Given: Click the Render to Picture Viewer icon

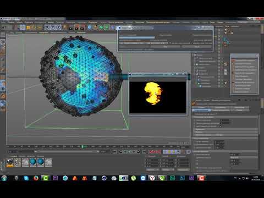Looking at the screenshot, I should pyautogui.click(x=76, y=28).
